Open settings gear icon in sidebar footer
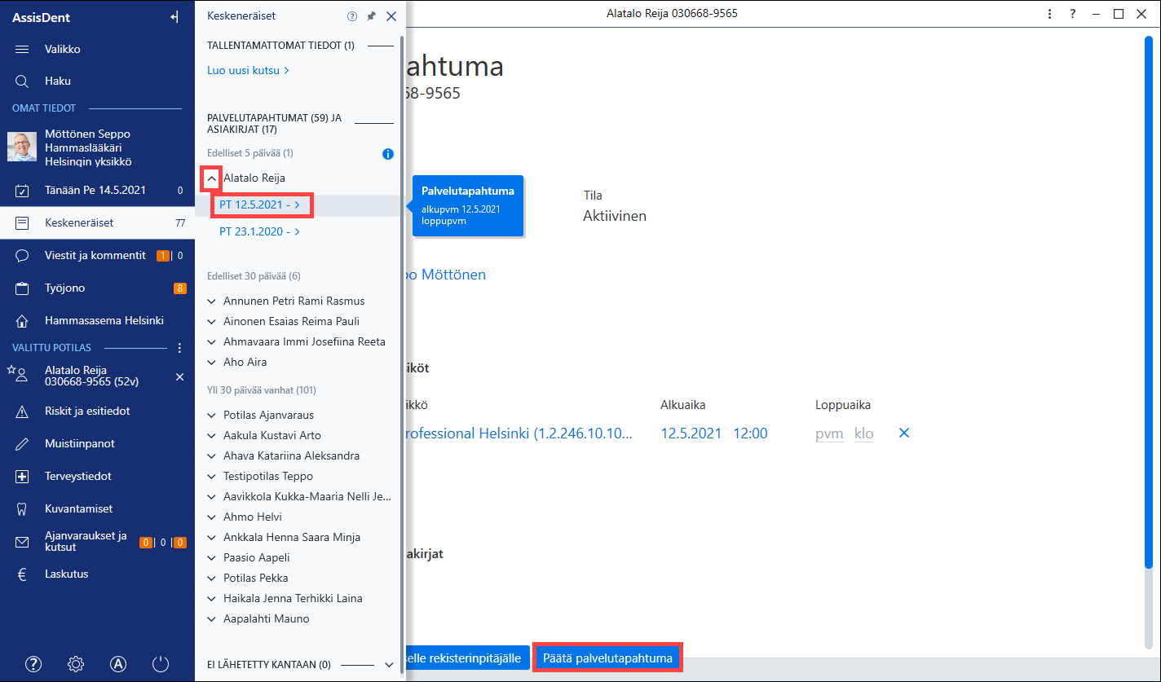 click(x=76, y=663)
